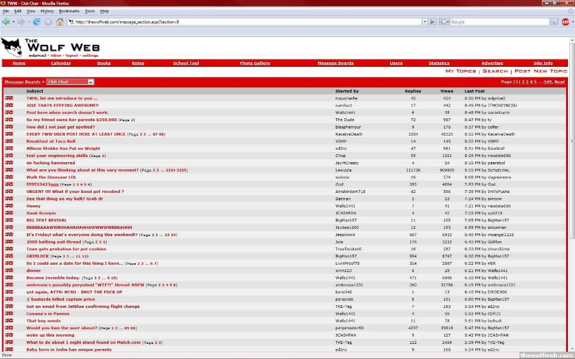Click the Home icon in Firefox toolbar
This screenshot has width=575, height=359.
pos(60,22)
